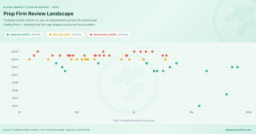Image resolution: width=256 pixels, height=134 pixels.
Task: Click the Prop Firm Review Landscape title
Action: pos(38,13)
